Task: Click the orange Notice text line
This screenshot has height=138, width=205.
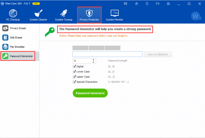Action: point(93,36)
